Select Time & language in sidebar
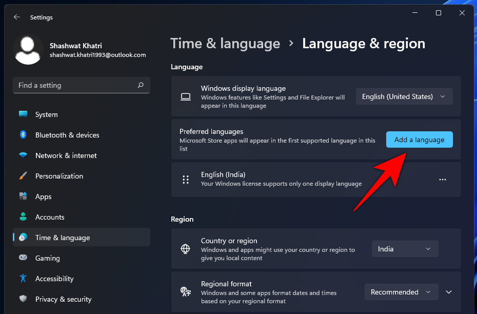Viewport: 477px width, 314px height. click(82, 238)
